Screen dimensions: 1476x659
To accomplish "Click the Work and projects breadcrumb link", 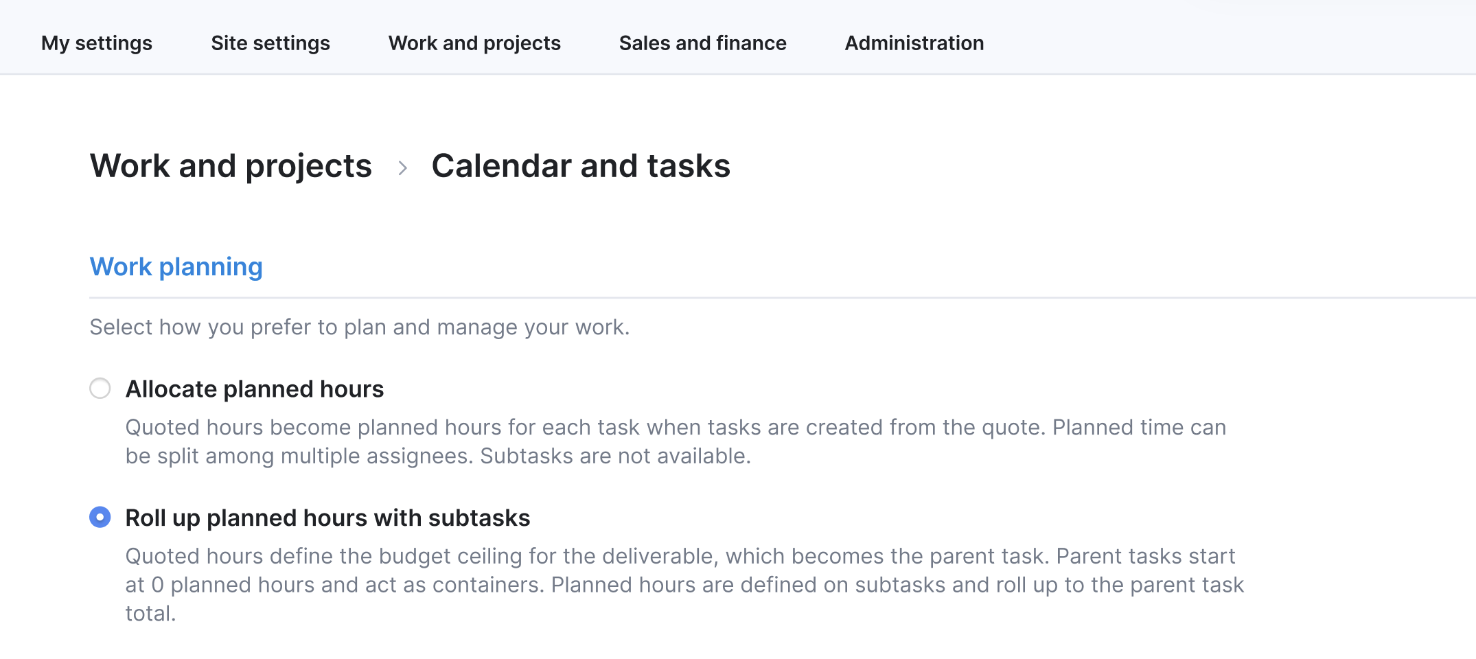I will (231, 166).
